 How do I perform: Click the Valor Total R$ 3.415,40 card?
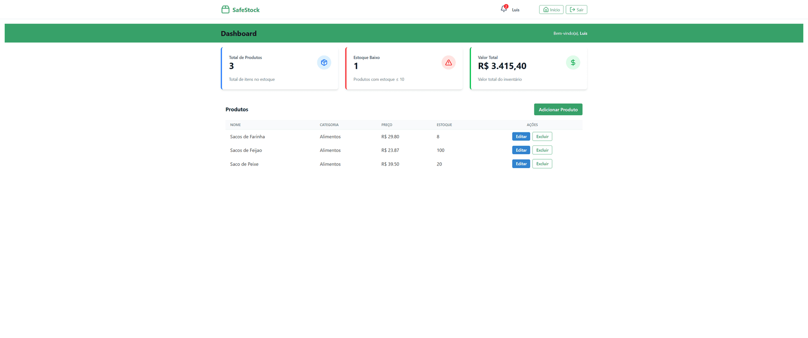pyautogui.click(x=529, y=68)
